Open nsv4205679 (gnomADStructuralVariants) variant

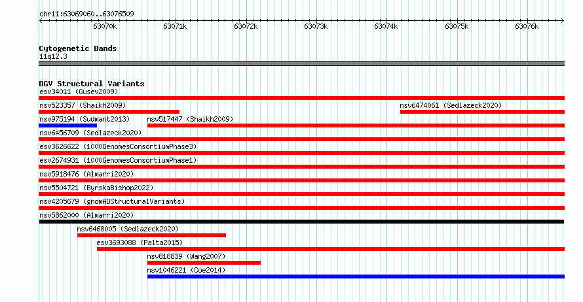pyautogui.click(x=112, y=201)
